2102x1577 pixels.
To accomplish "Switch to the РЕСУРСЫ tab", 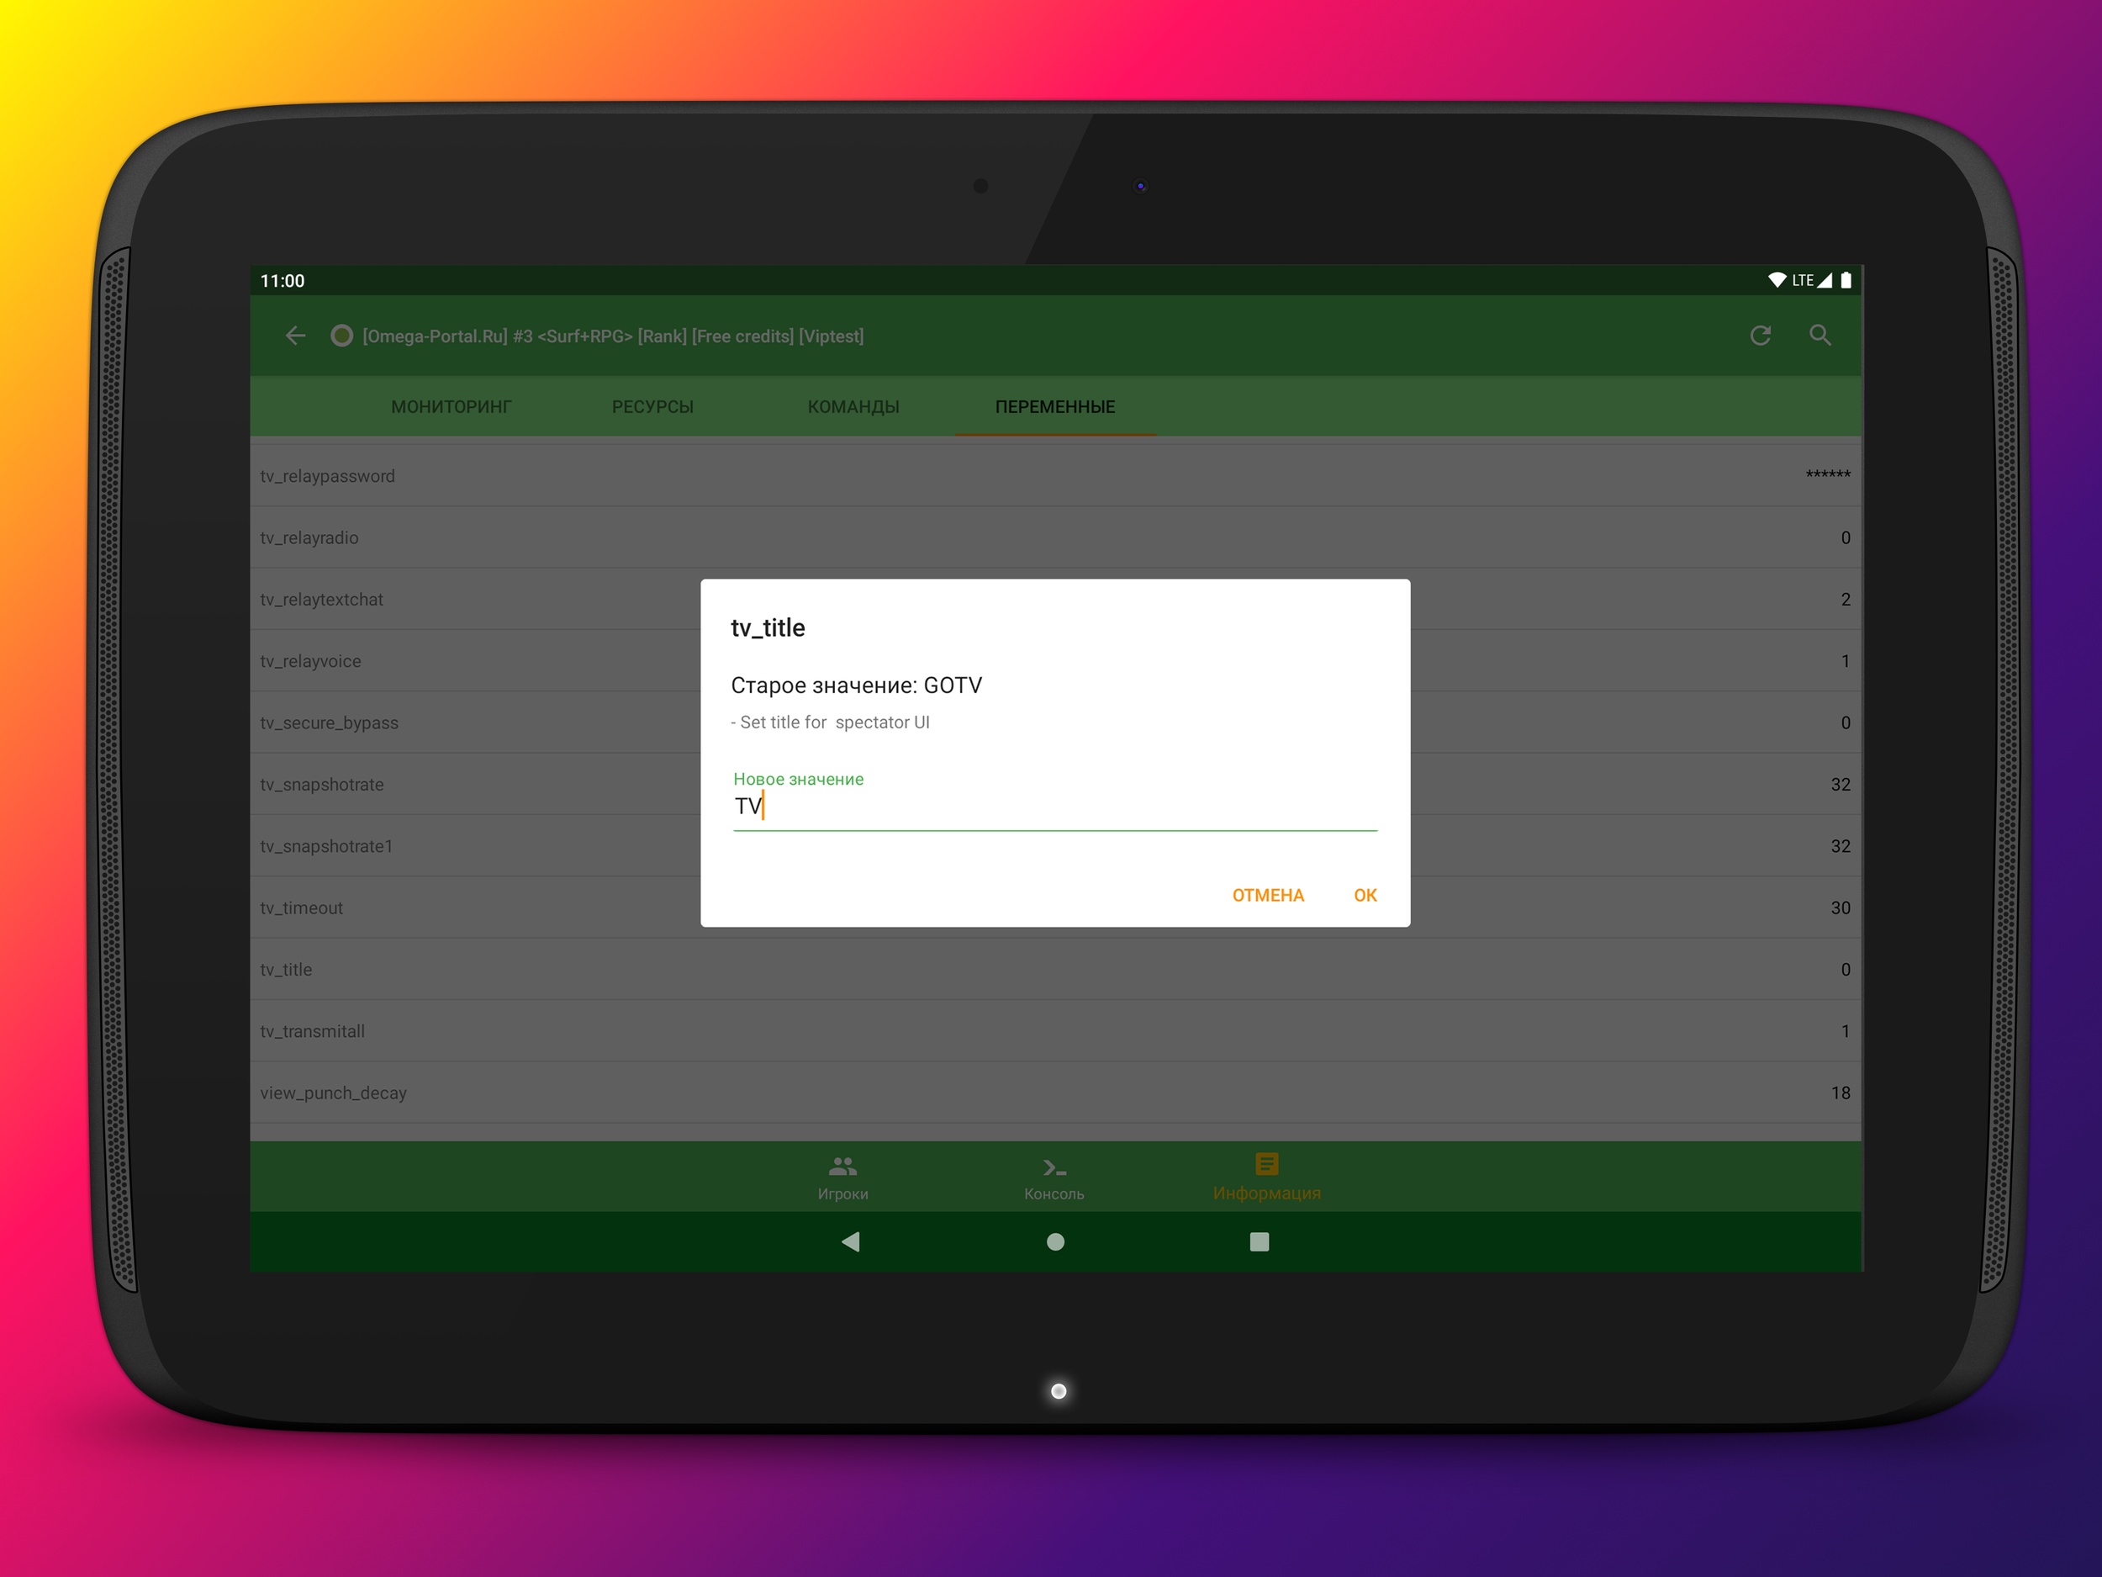I will (x=652, y=407).
